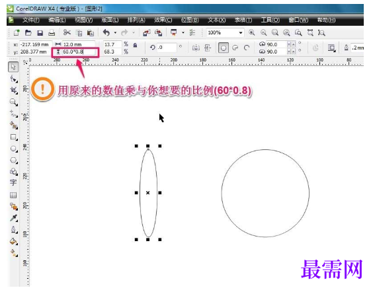The height and width of the screenshot is (290, 375).
Task: Click the Save icon
Action: (40, 33)
